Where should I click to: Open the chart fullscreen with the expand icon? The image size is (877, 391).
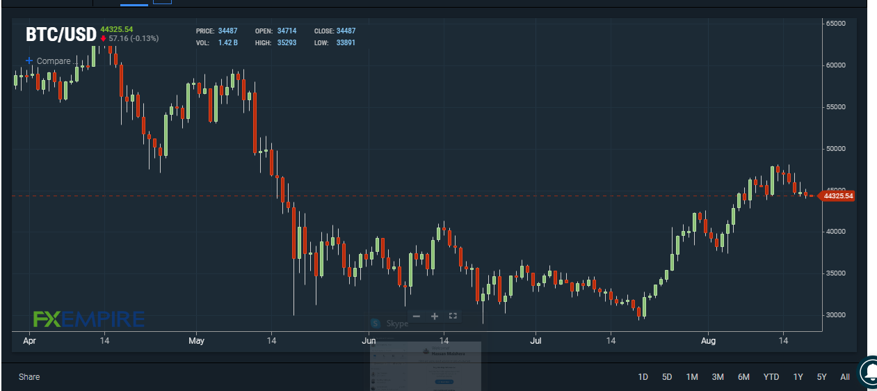[x=453, y=316]
